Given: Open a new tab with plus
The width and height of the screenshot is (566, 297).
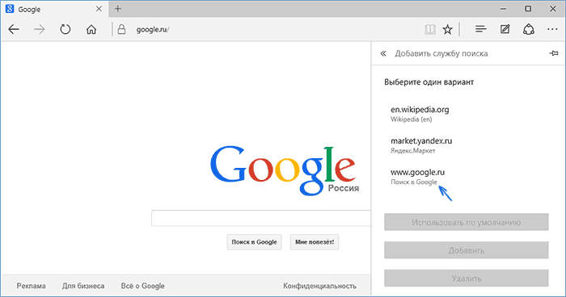Looking at the screenshot, I should [118, 9].
